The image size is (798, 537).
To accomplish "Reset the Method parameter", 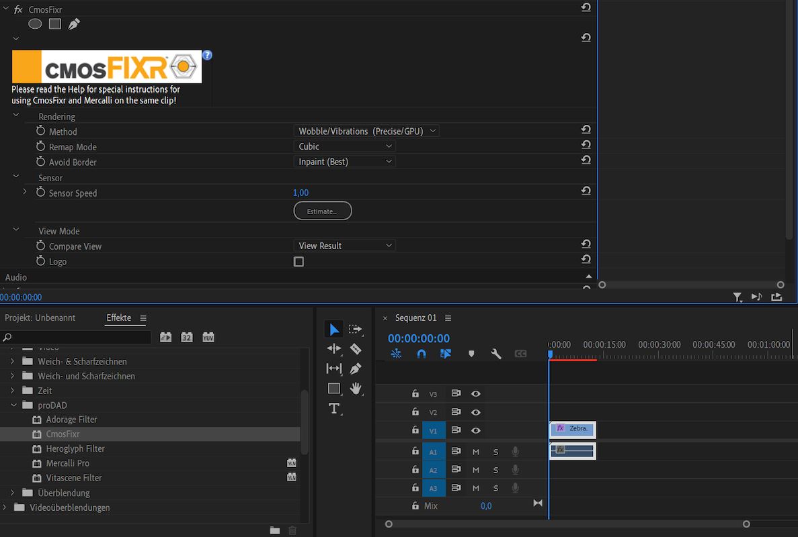I will (x=586, y=130).
